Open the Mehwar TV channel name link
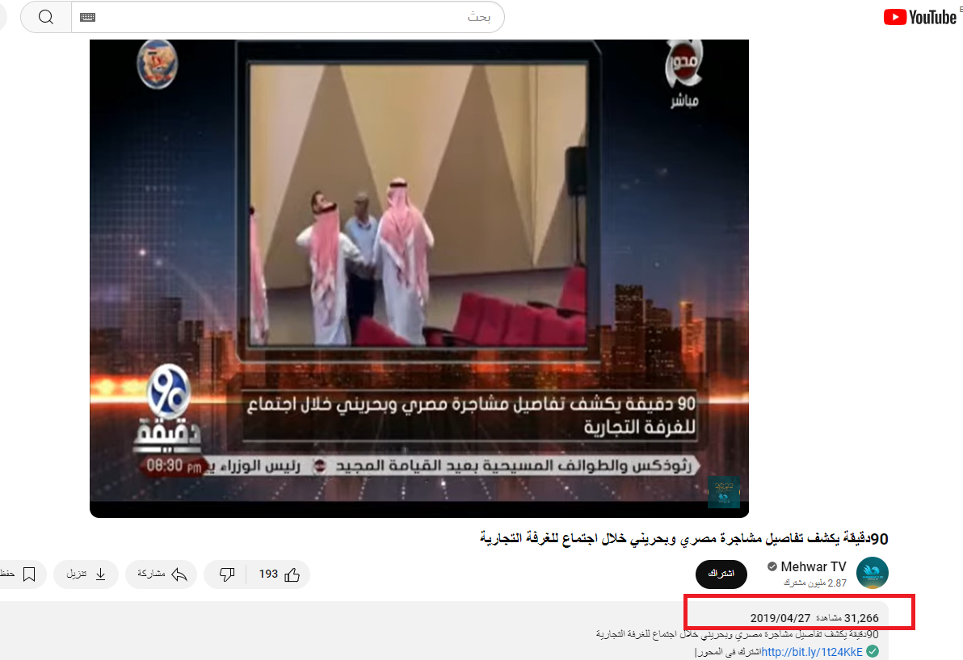Viewport: 963px width, 660px height. click(814, 566)
